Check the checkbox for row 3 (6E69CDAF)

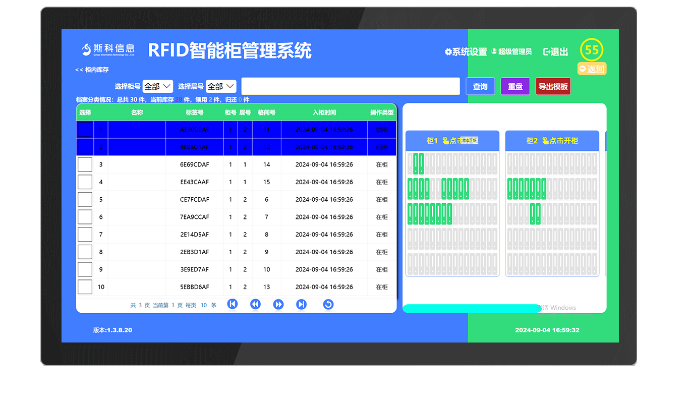click(85, 164)
